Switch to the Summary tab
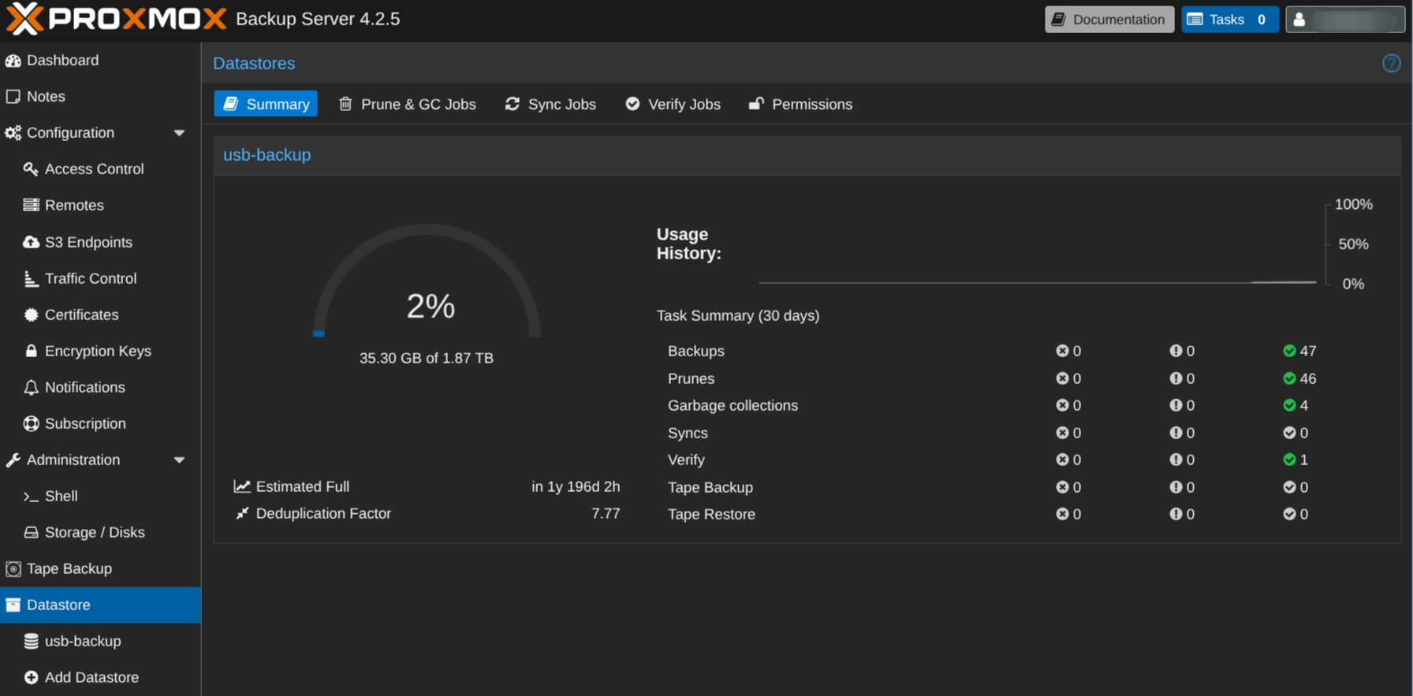This screenshot has width=1413, height=696. tap(266, 104)
